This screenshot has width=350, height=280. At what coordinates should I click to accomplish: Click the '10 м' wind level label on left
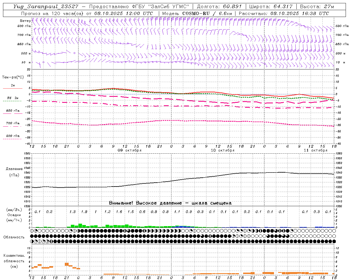(26, 62)
